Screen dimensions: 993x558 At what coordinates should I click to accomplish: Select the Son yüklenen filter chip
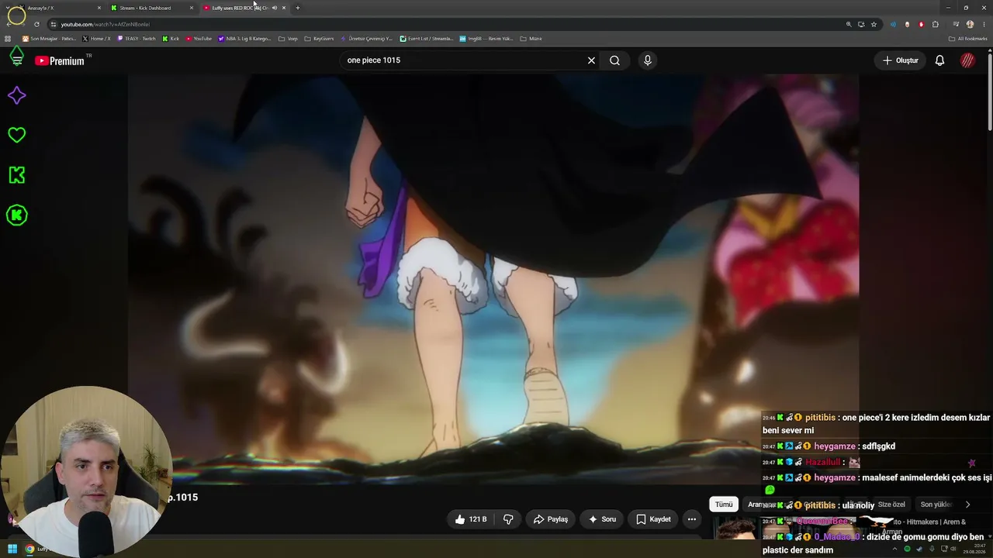click(x=936, y=505)
